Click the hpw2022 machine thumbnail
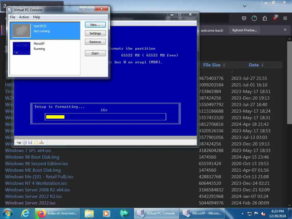Viewport: 292px width, 219px height. click(x=21, y=31)
